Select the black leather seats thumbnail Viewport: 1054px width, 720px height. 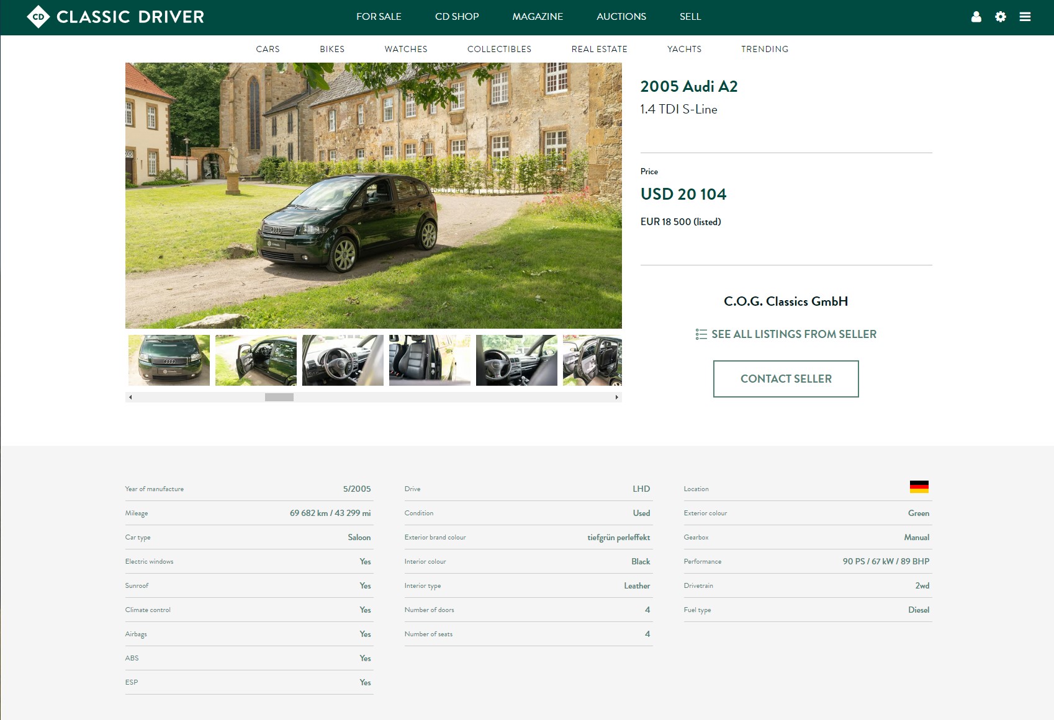pos(430,360)
